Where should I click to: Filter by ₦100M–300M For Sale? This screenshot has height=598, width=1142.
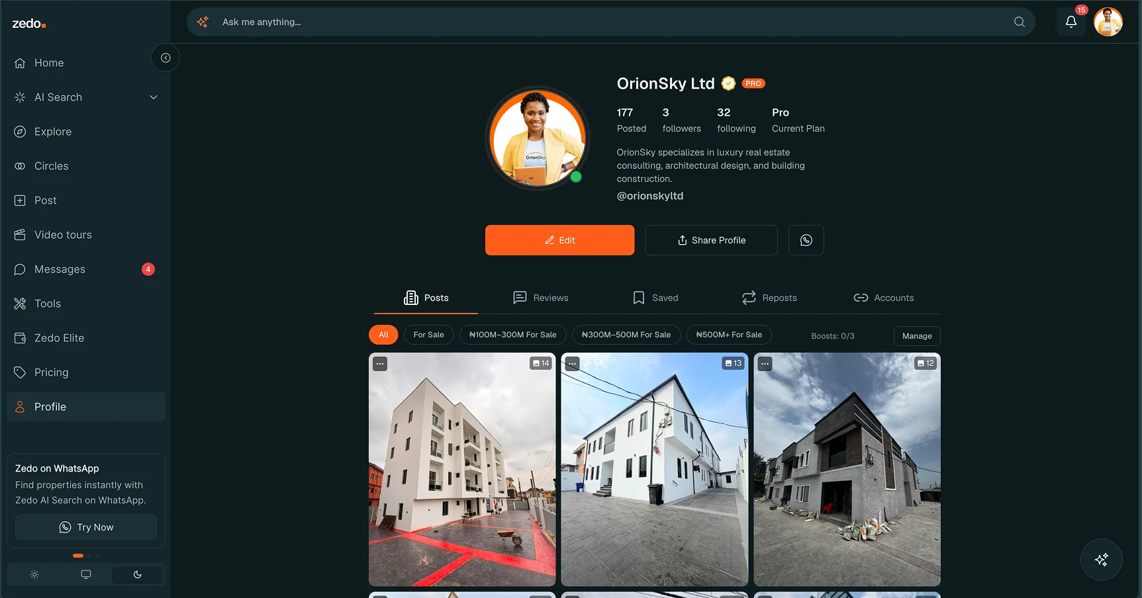click(512, 335)
